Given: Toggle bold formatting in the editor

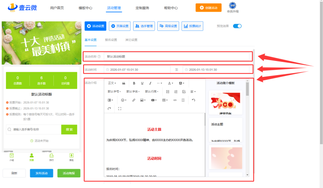Looking at the screenshot, I should 134,83.
